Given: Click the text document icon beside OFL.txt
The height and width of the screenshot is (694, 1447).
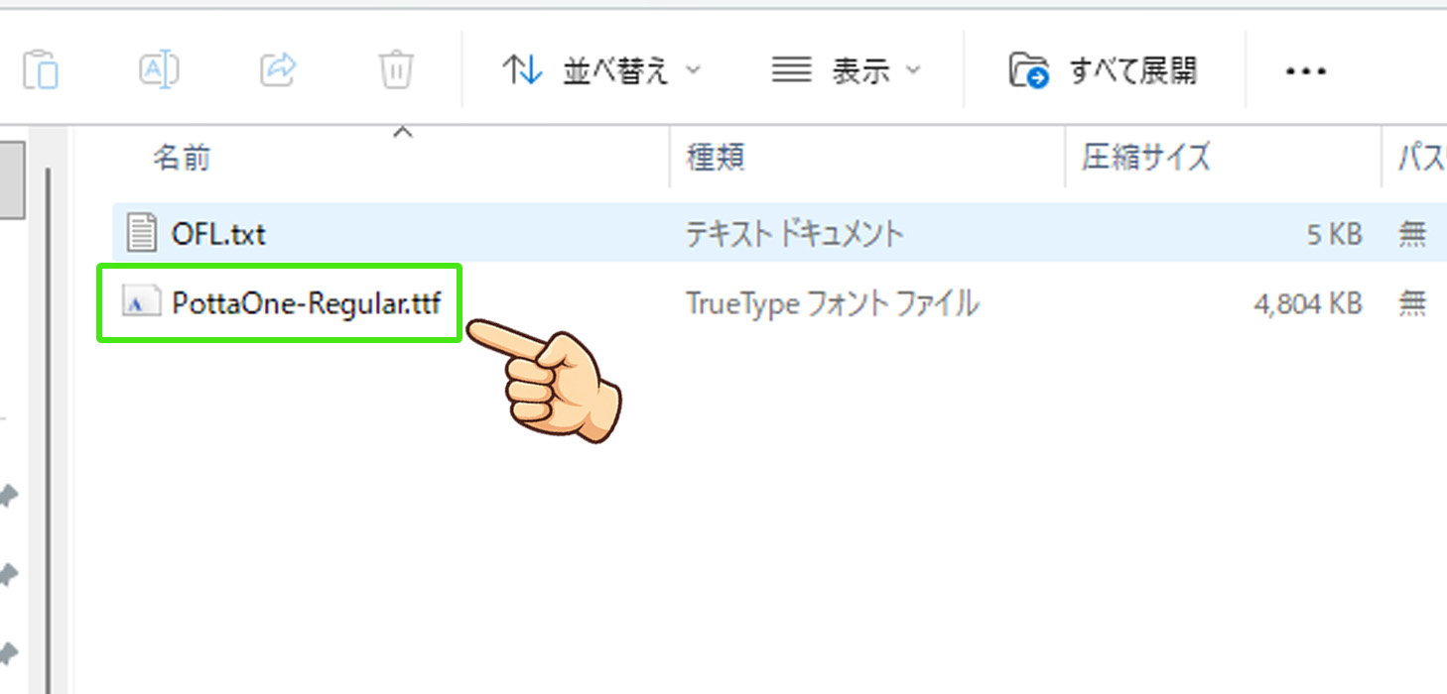Looking at the screenshot, I should [x=140, y=232].
